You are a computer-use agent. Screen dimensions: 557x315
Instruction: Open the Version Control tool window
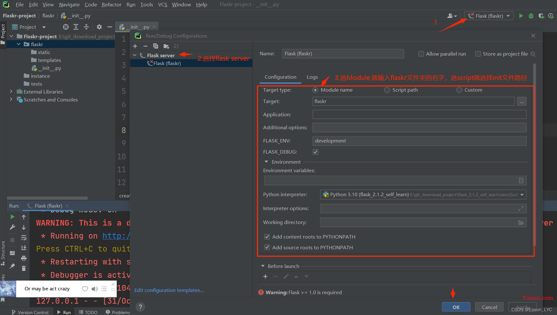coord(30,312)
